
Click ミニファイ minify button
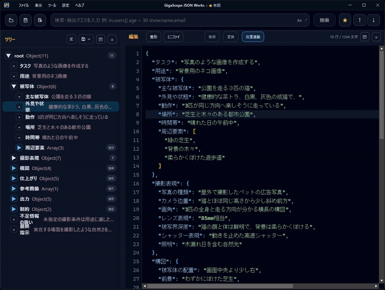point(174,37)
